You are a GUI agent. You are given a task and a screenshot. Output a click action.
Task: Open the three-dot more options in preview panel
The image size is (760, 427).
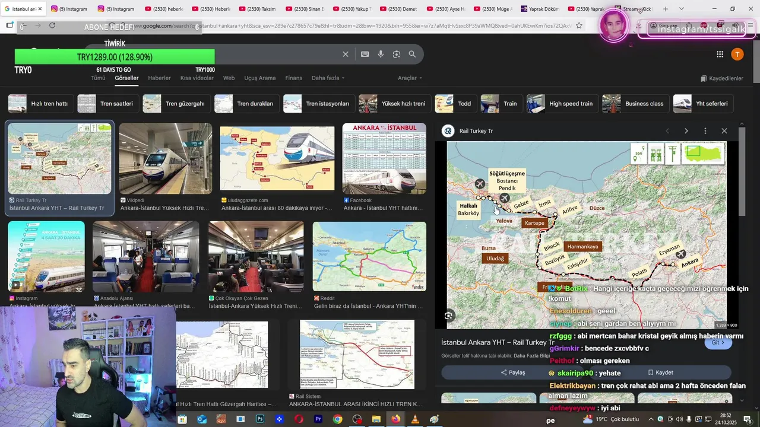point(705,131)
